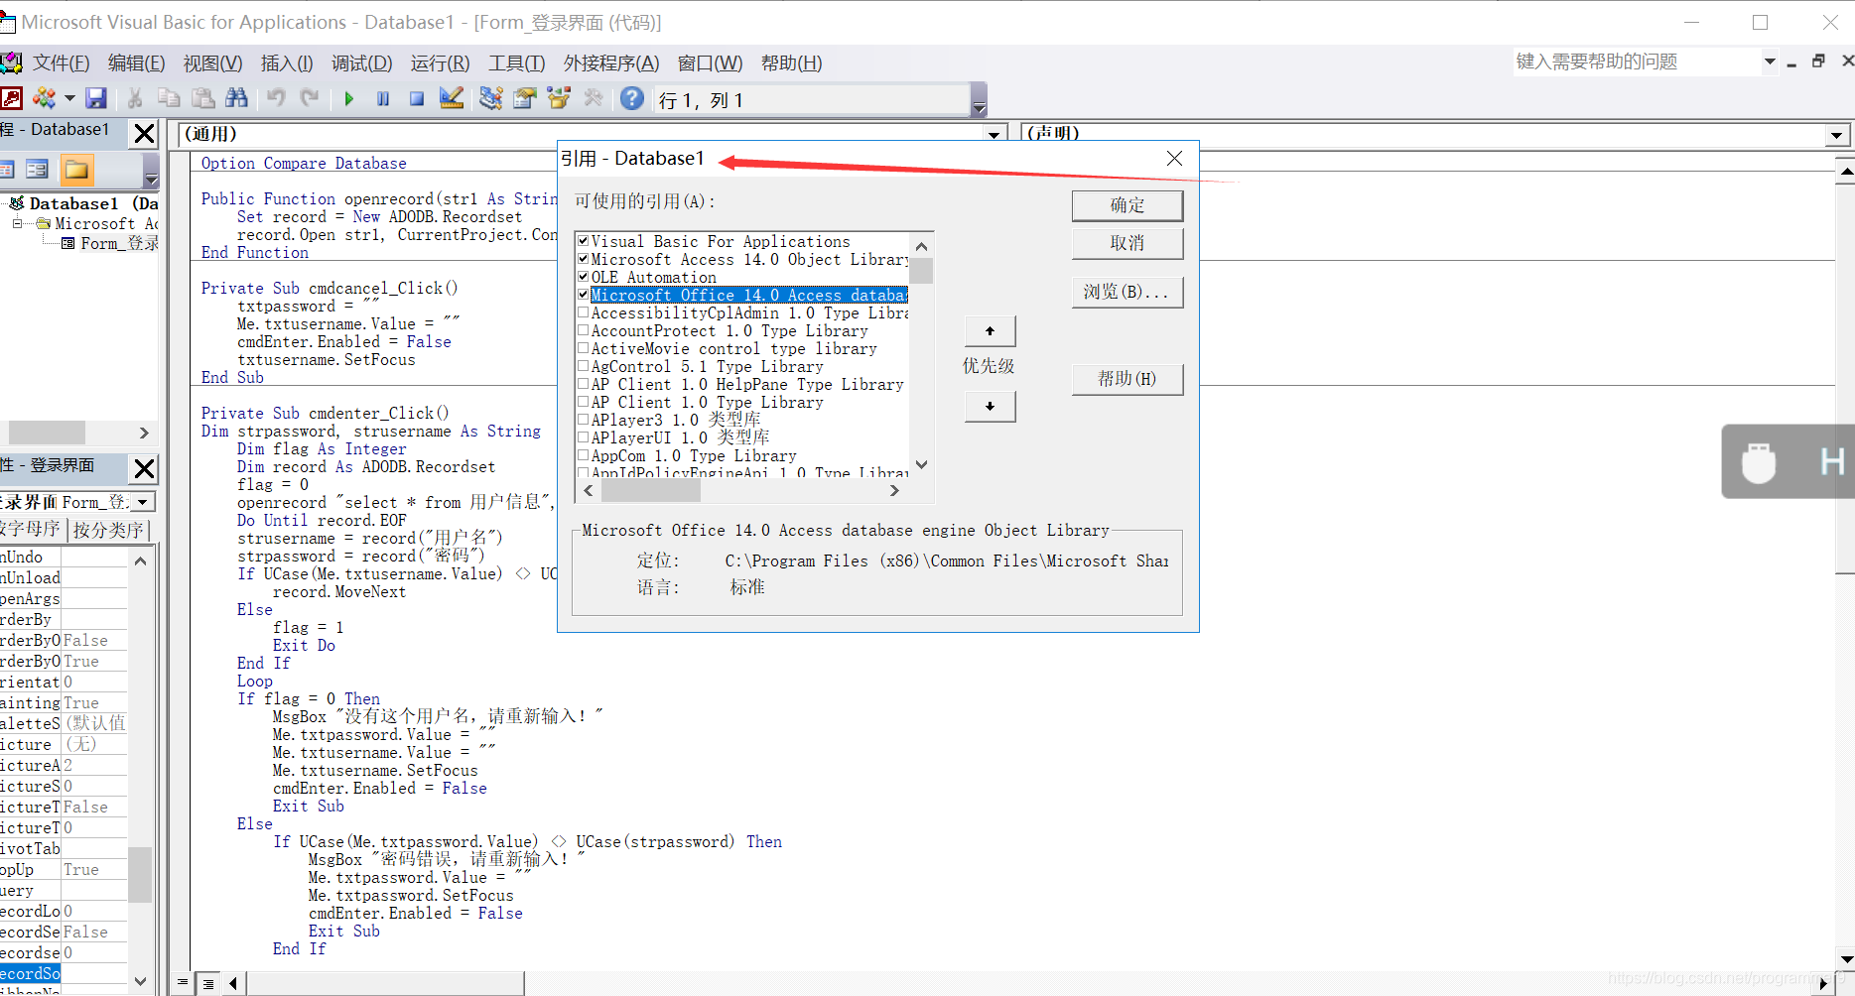1855x996 pixels.
Task: Run the Sub/UserForm (play icon)
Action: click(348, 98)
